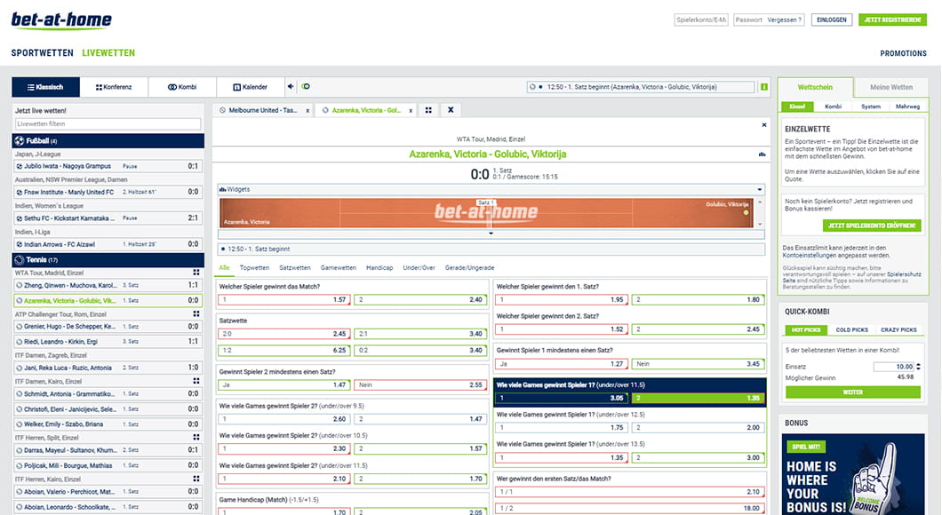Open grid icon for ATP Challenger Tour, Rom
The height and width of the screenshot is (515, 942).
[196, 314]
